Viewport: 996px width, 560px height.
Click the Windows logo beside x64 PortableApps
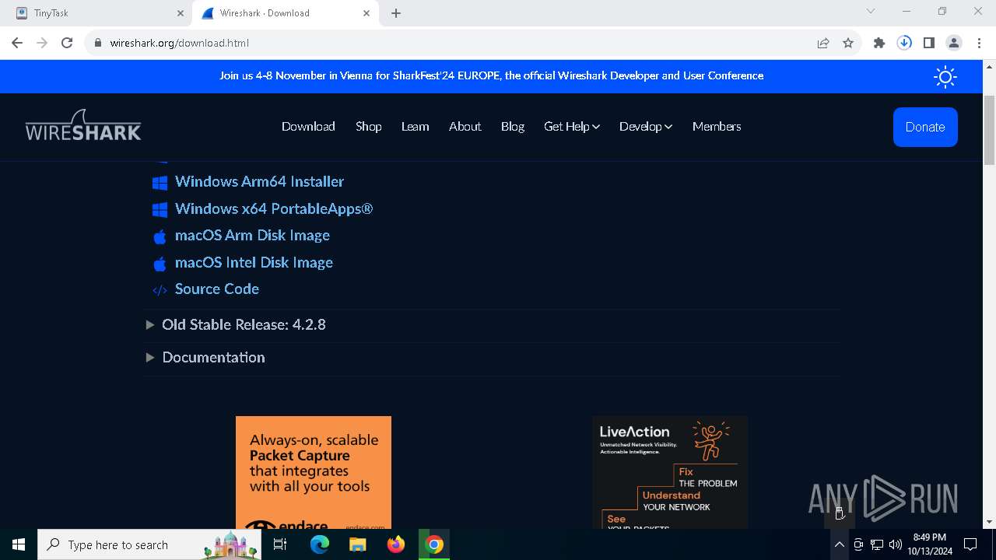[x=160, y=210]
